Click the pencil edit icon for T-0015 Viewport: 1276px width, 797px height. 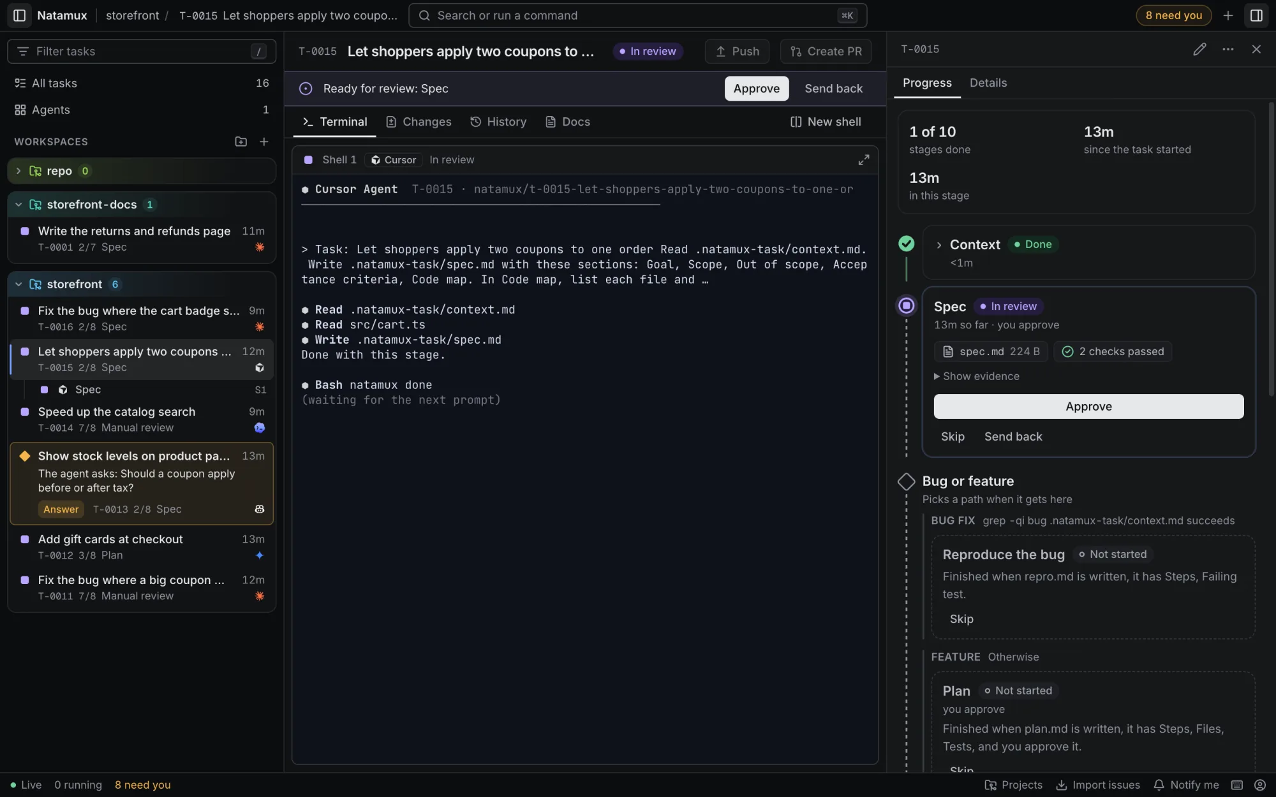pyautogui.click(x=1199, y=49)
